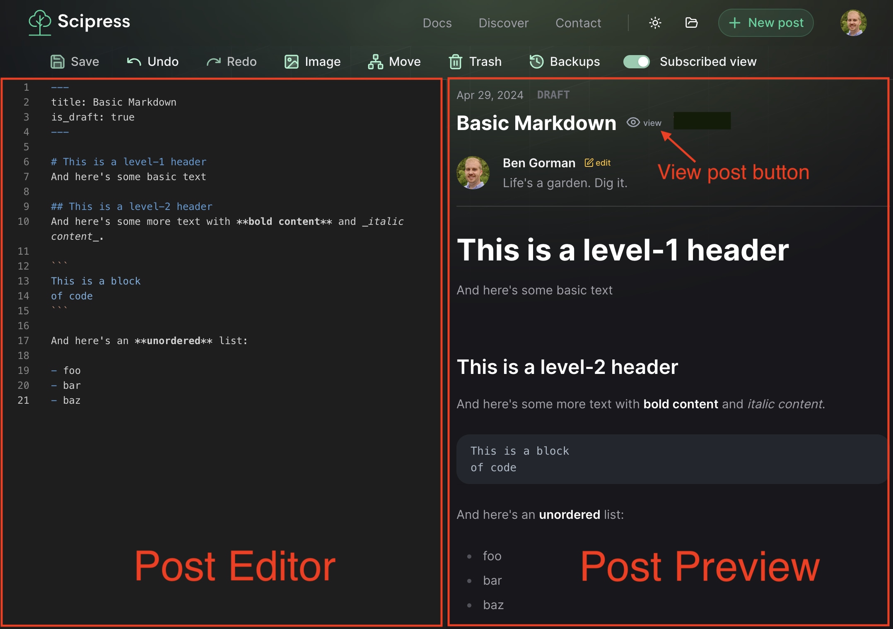The image size is (893, 629).
Task: Open the user profile avatar in header
Action: pyautogui.click(x=853, y=23)
